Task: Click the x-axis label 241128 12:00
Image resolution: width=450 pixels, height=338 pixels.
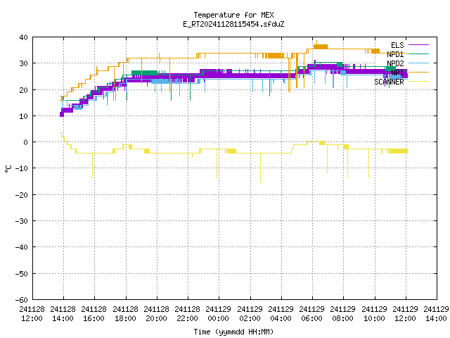Action: pos(32,314)
